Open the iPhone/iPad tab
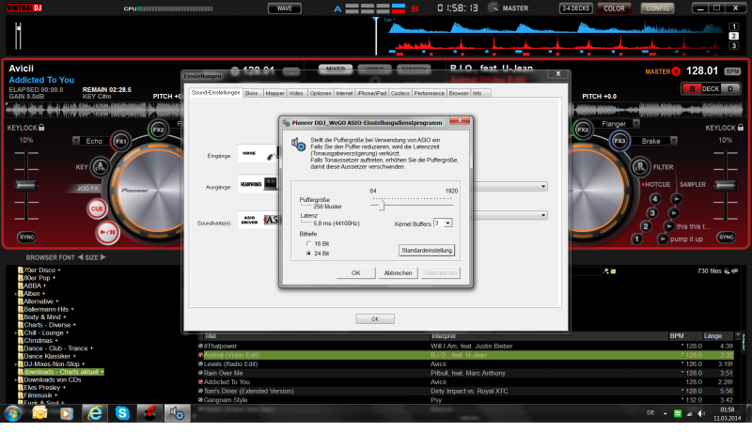 click(x=371, y=93)
